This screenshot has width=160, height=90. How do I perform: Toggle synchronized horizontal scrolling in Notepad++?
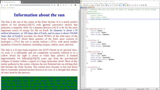117,5
